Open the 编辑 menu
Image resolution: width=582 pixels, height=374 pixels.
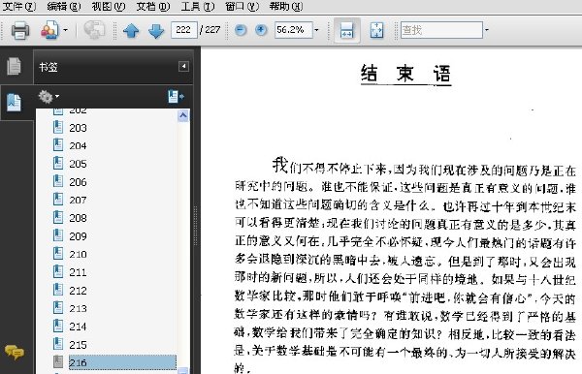click(64, 6)
